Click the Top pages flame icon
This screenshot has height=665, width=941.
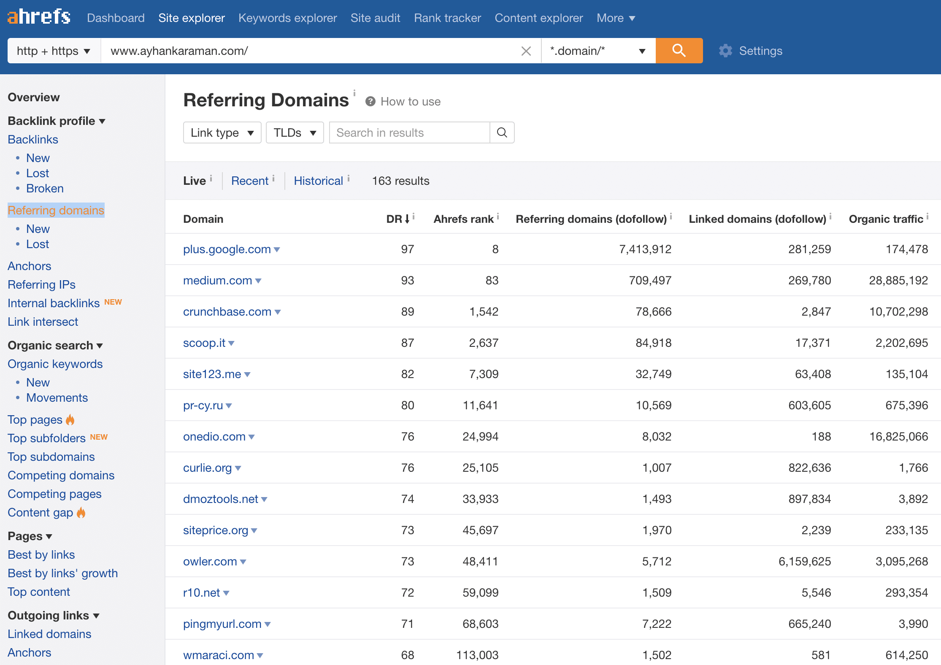coord(70,419)
